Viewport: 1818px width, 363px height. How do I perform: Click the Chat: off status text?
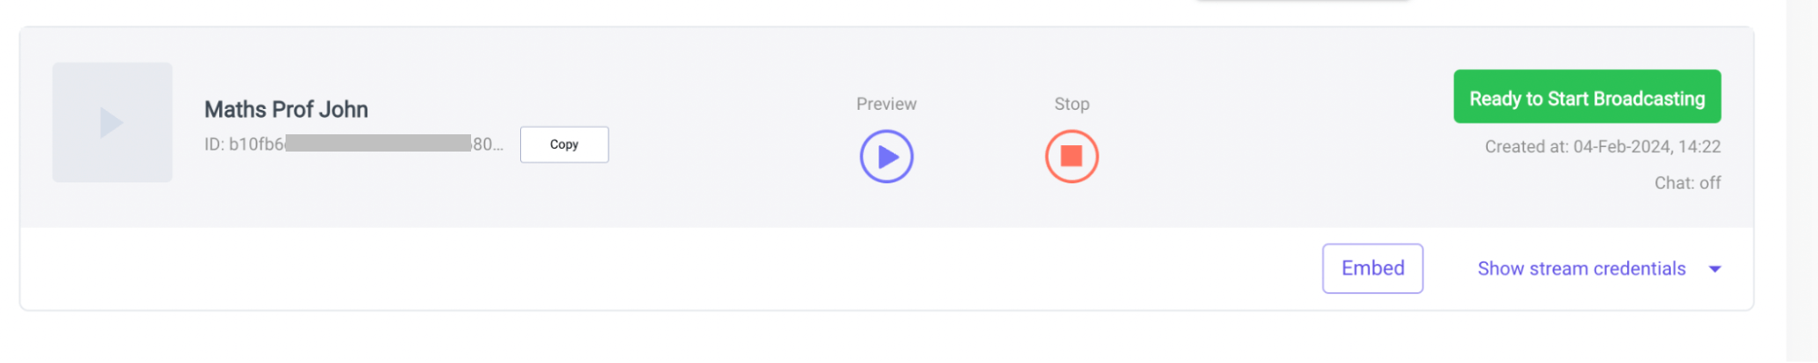tap(1687, 183)
